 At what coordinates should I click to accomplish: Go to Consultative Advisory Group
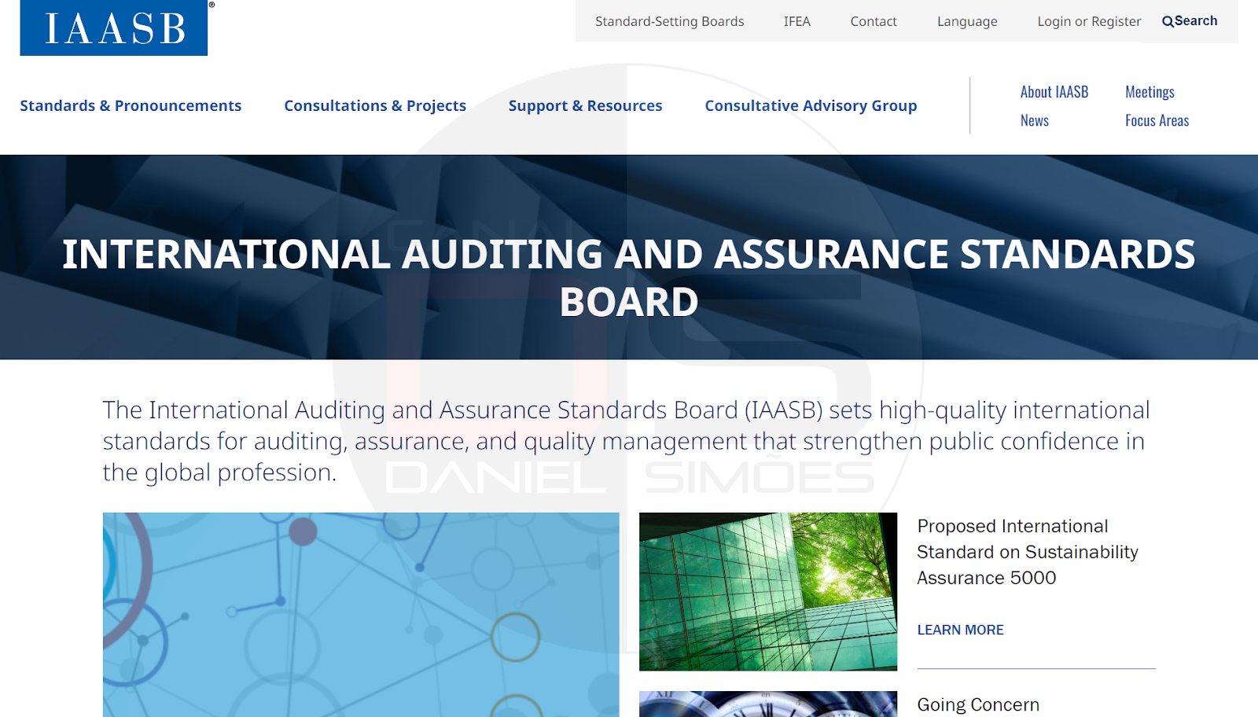point(811,105)
